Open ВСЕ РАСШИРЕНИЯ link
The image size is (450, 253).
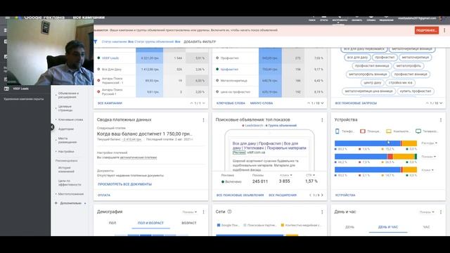point(283,195)
